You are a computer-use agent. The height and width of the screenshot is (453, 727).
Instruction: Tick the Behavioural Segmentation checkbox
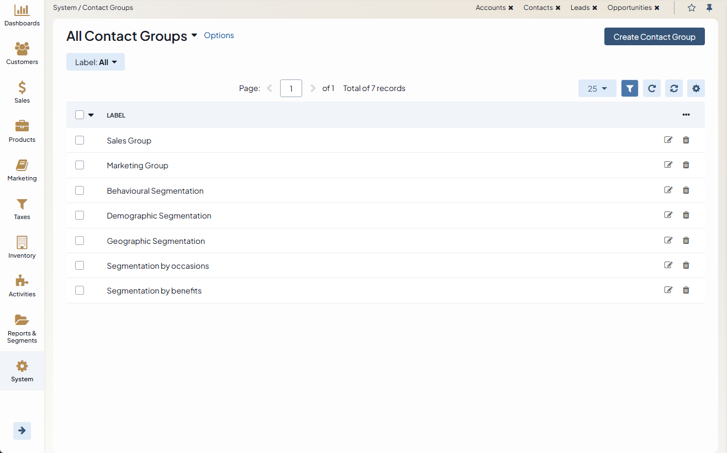80,190
